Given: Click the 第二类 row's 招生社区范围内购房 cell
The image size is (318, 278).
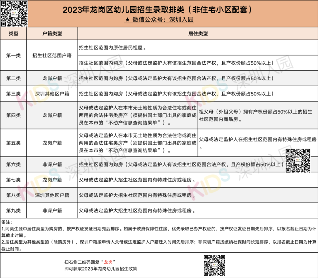Looking at the screenshot, I should [x=198, y=78].
